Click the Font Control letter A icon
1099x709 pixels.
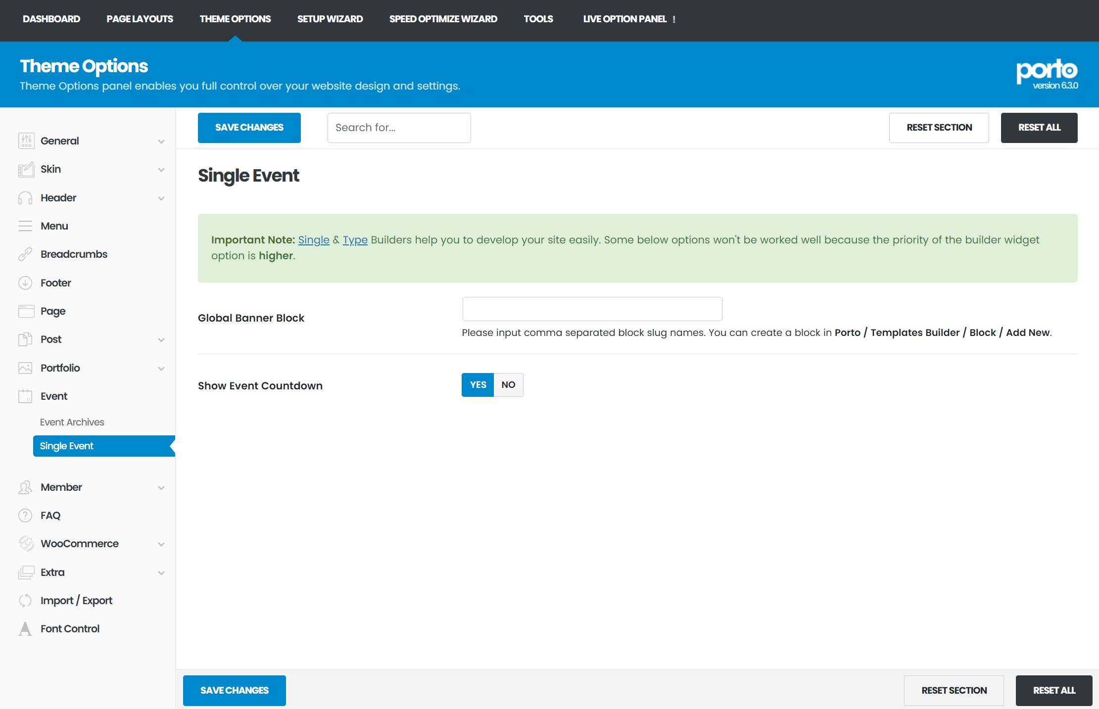25,629
